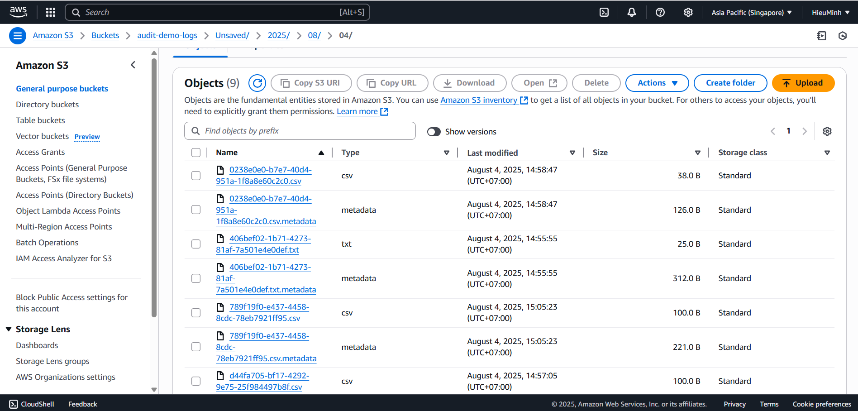Screen dimensions: 858x411
Task: Open object 0238e0e0-b7e7-40d4-951a-1f8a8e60c2c0.csv
Action: click(264, 175)
